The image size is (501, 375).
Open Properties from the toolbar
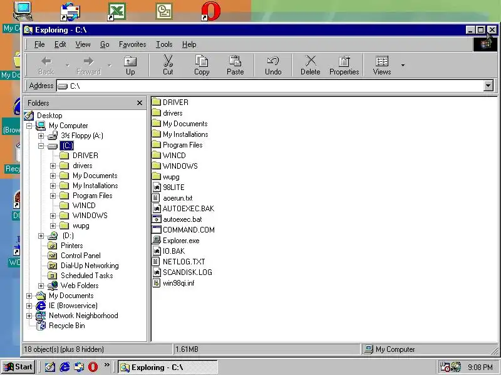(x=344, y=66)
